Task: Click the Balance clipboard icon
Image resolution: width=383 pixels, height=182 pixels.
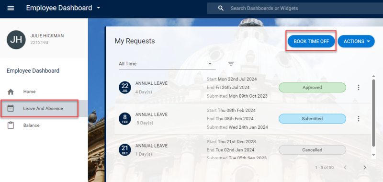Action: coord(11,125)
